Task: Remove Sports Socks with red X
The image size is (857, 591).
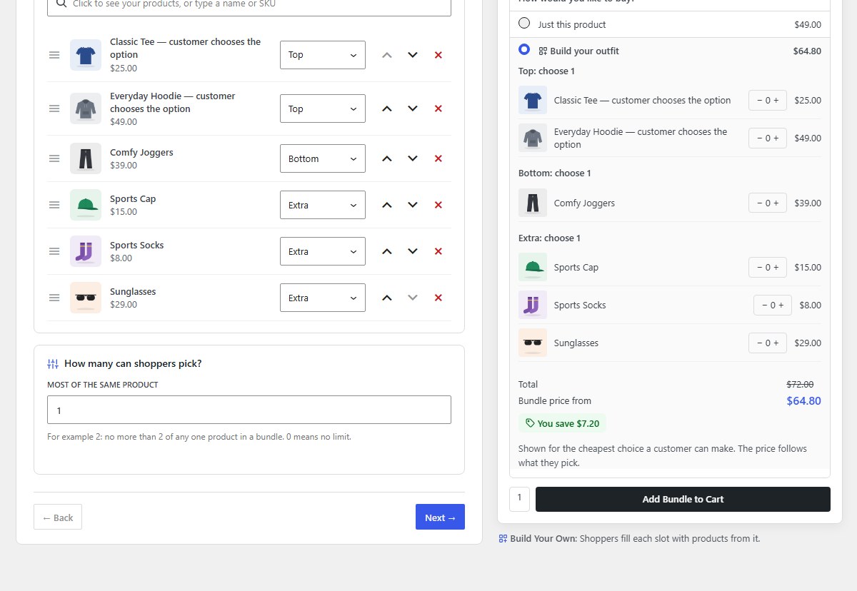Action: pos(438,251)
